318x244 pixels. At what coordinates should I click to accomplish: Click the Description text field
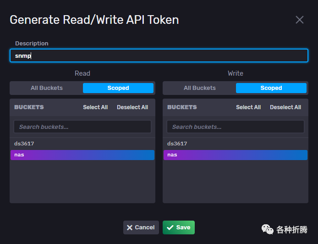click(x=159, y=55)
